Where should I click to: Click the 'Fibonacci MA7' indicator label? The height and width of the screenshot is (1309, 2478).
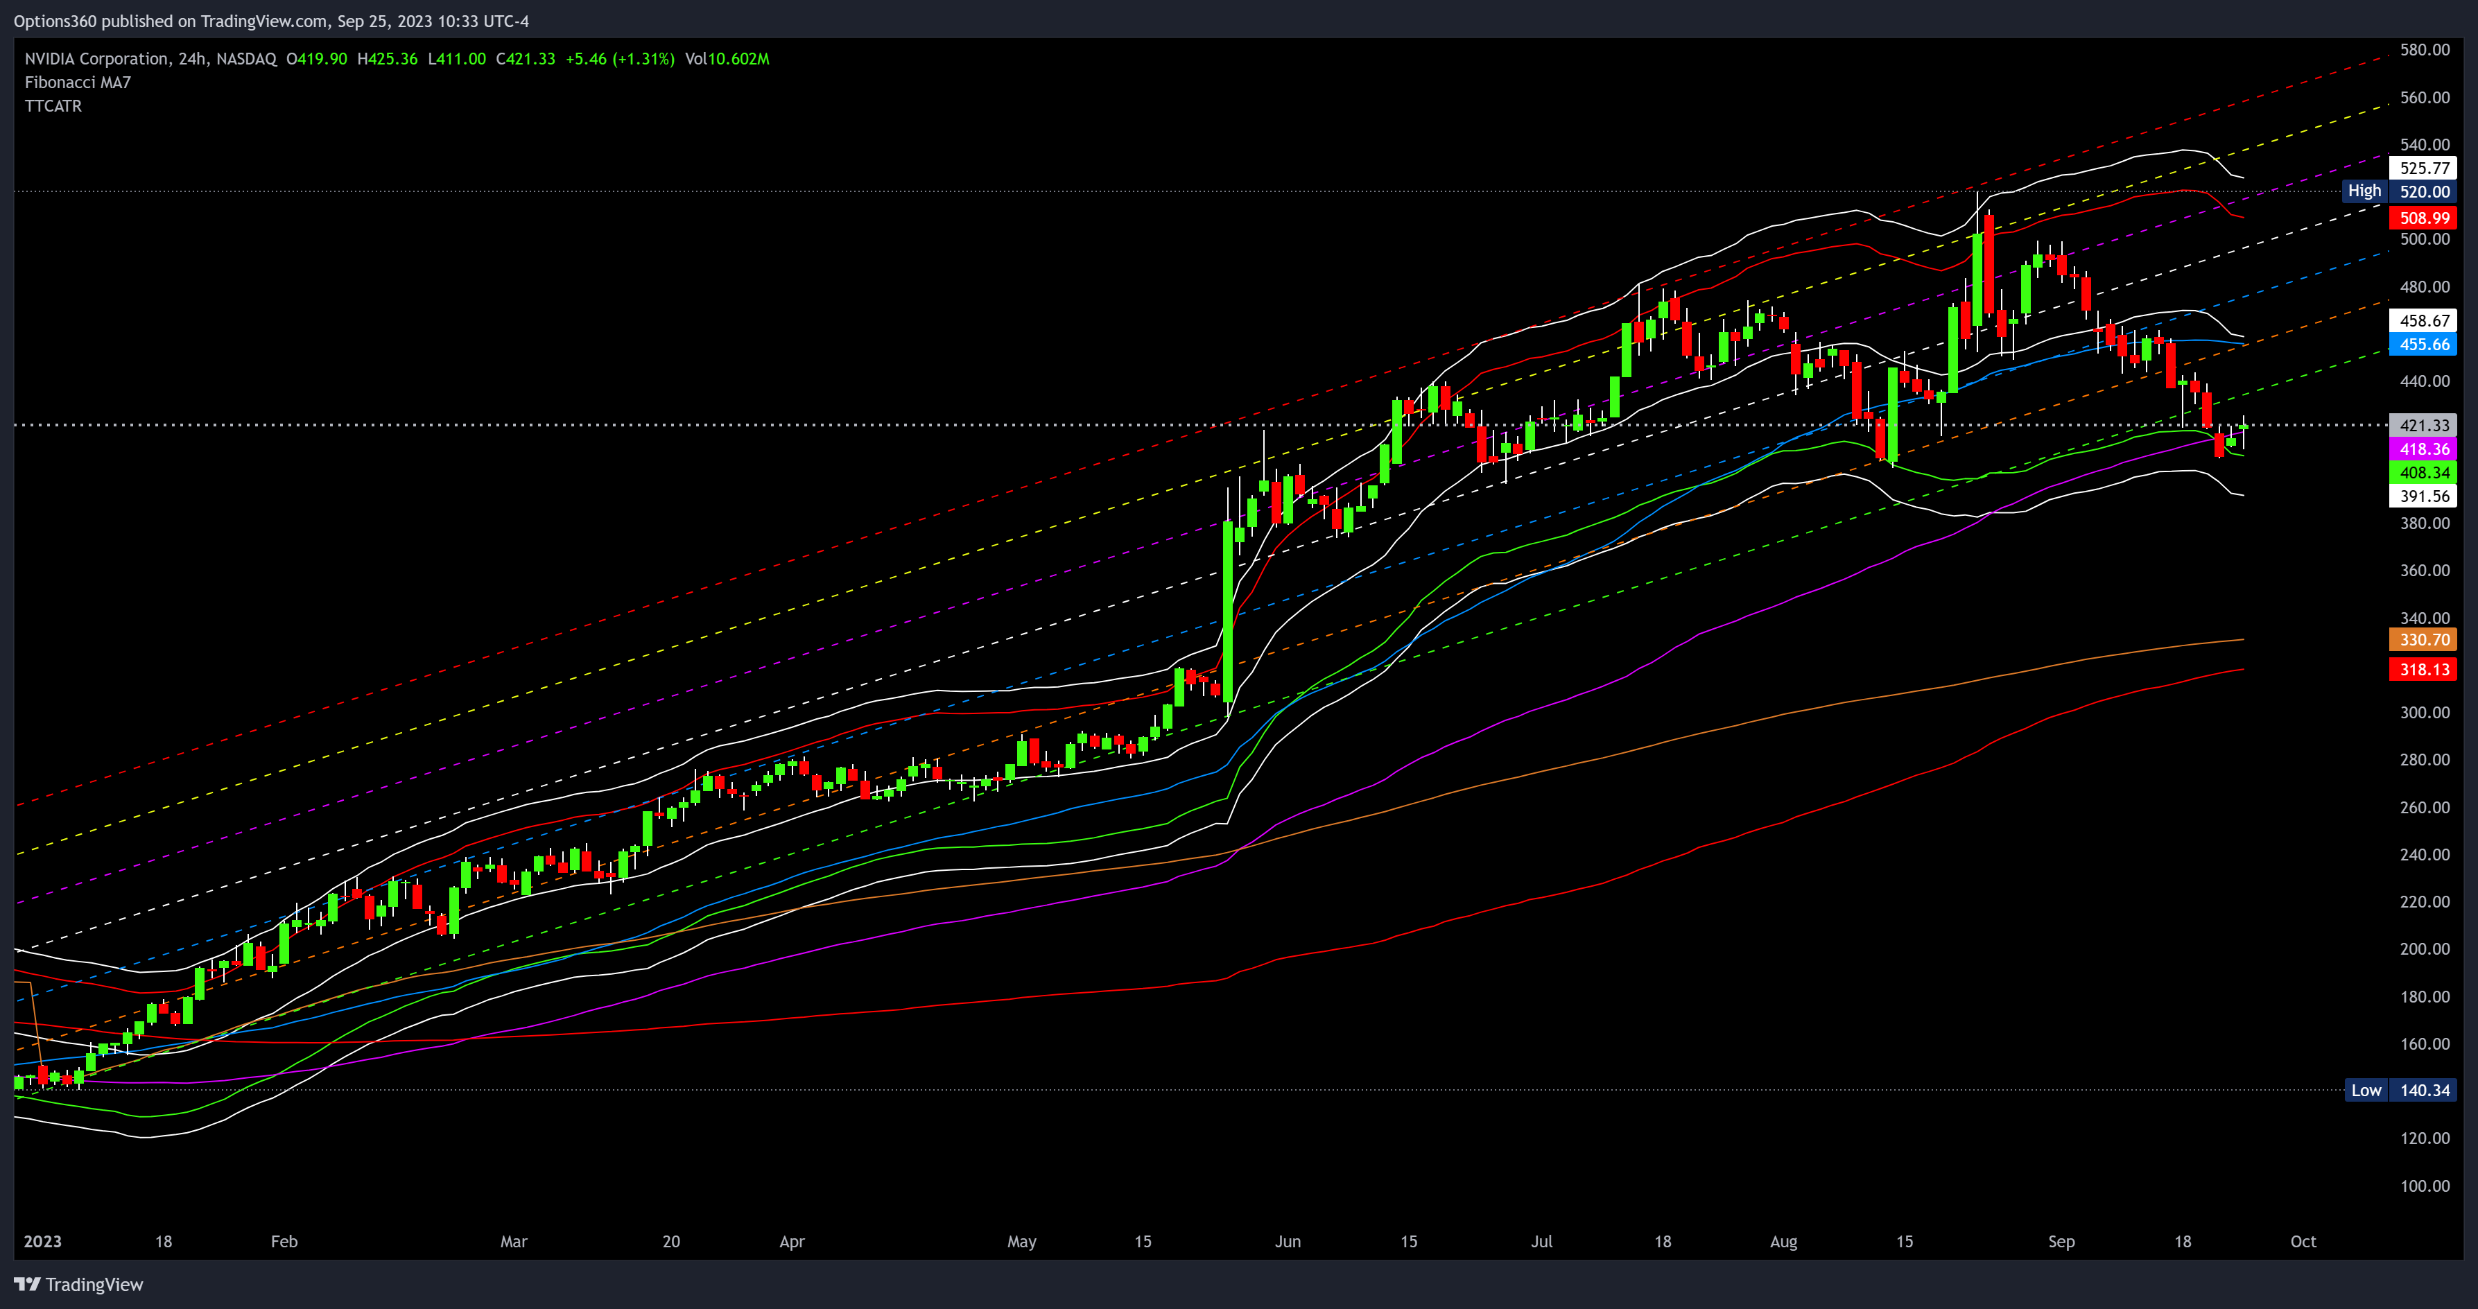[78, 83]
